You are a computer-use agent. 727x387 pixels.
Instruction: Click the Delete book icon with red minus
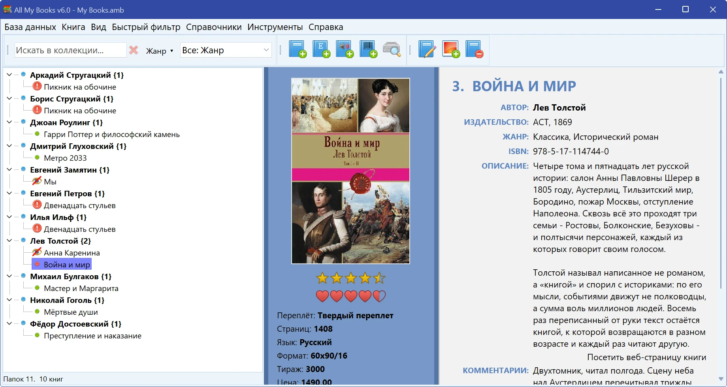point(474,50)
